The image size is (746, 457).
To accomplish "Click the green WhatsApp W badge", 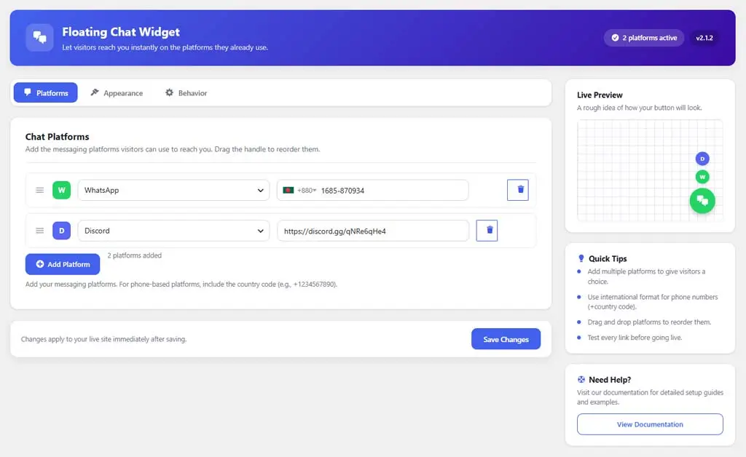I will [61, 190].
